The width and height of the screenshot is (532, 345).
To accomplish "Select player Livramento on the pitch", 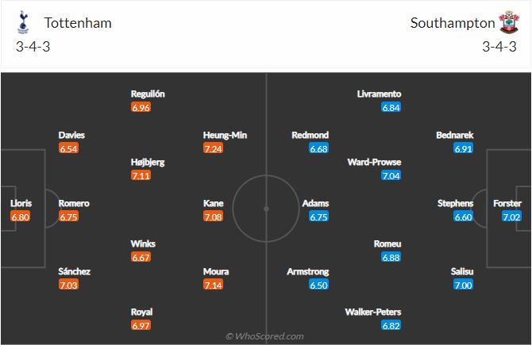I will pyautogui.click(x=379, y=94).
